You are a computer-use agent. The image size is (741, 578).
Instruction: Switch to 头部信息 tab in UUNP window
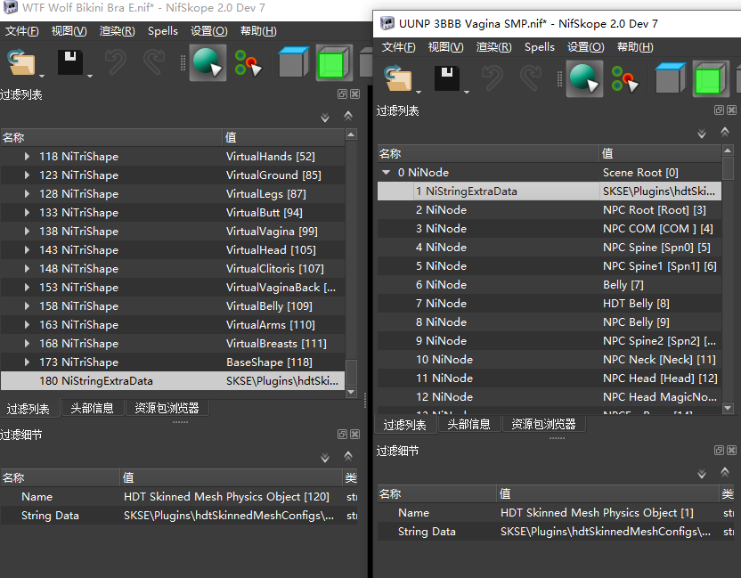tap(468, 425)
